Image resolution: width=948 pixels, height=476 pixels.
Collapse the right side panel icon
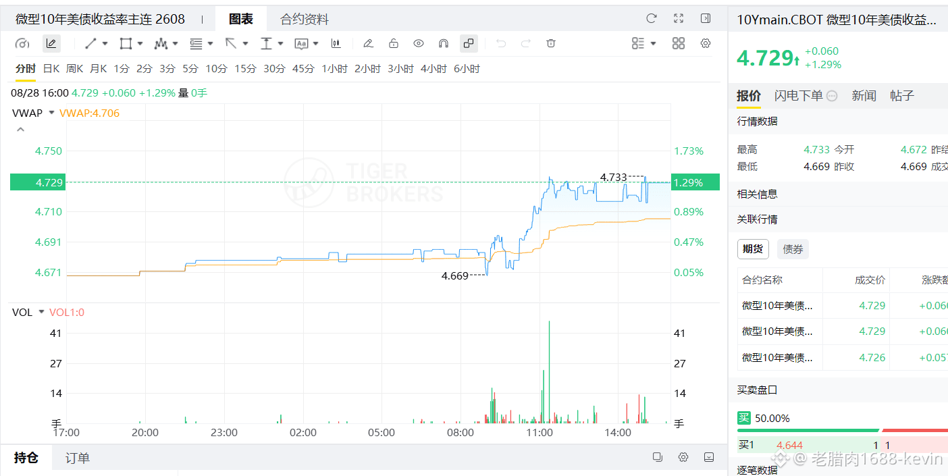click(x=706, y=18)
